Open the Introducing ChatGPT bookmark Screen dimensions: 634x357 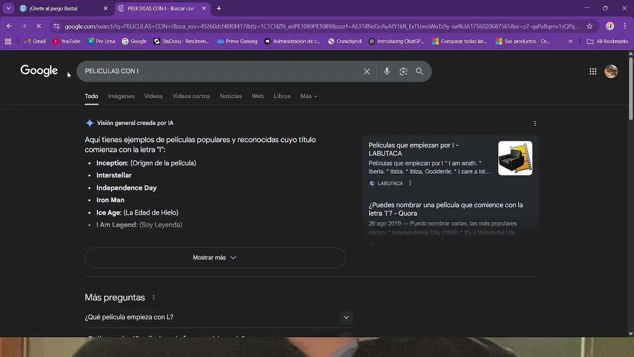click(x=396, y=41)
